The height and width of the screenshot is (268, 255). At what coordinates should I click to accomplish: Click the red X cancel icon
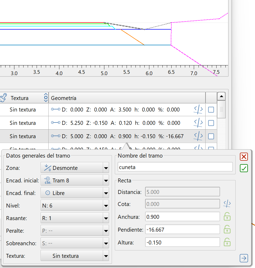[244, 157]
